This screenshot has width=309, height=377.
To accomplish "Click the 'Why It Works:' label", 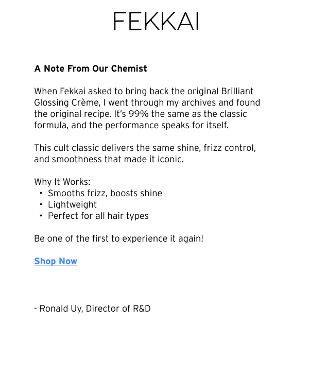I will tap(62, 182).
